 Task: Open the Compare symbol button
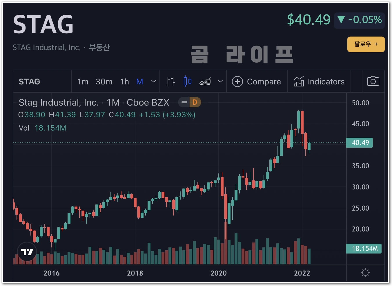click(257, 82)
